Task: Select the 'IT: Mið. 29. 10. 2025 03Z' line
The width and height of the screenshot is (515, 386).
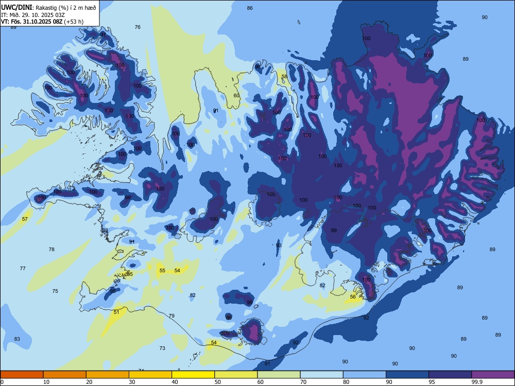Action: pos(32,15)
